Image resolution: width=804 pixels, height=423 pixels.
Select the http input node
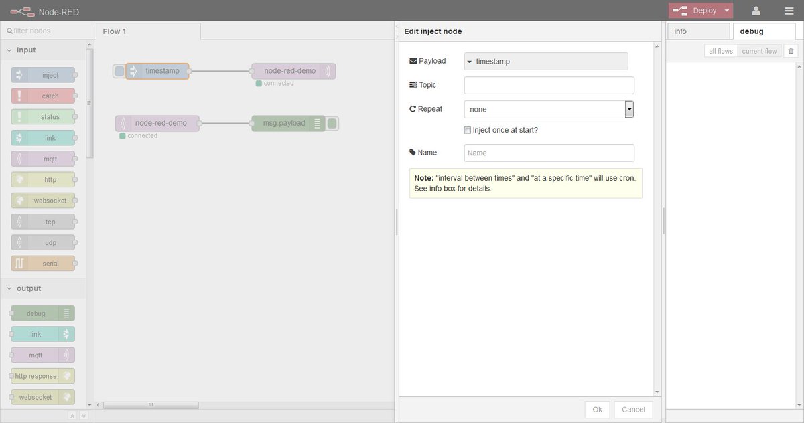point(43,179)
